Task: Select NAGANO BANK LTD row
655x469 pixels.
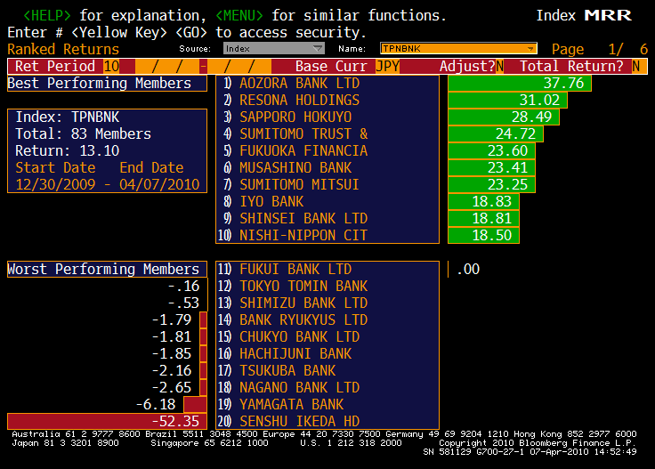Action: [327, 387]
